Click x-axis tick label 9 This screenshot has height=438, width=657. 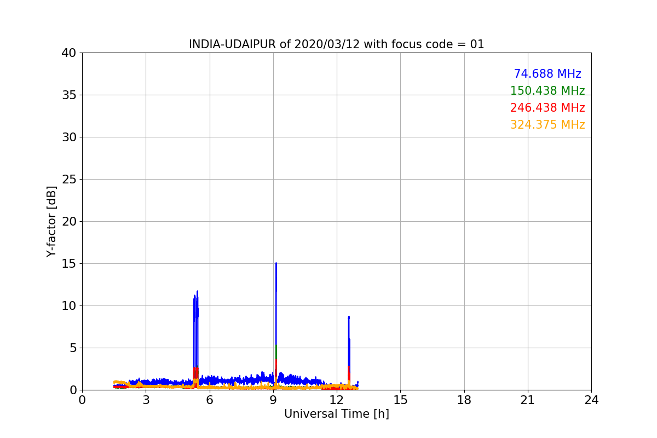point(273,400)
